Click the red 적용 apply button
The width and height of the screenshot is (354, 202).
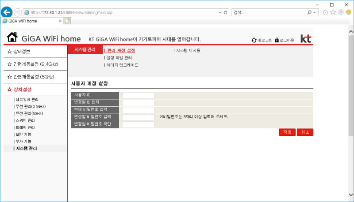(287, 132)
